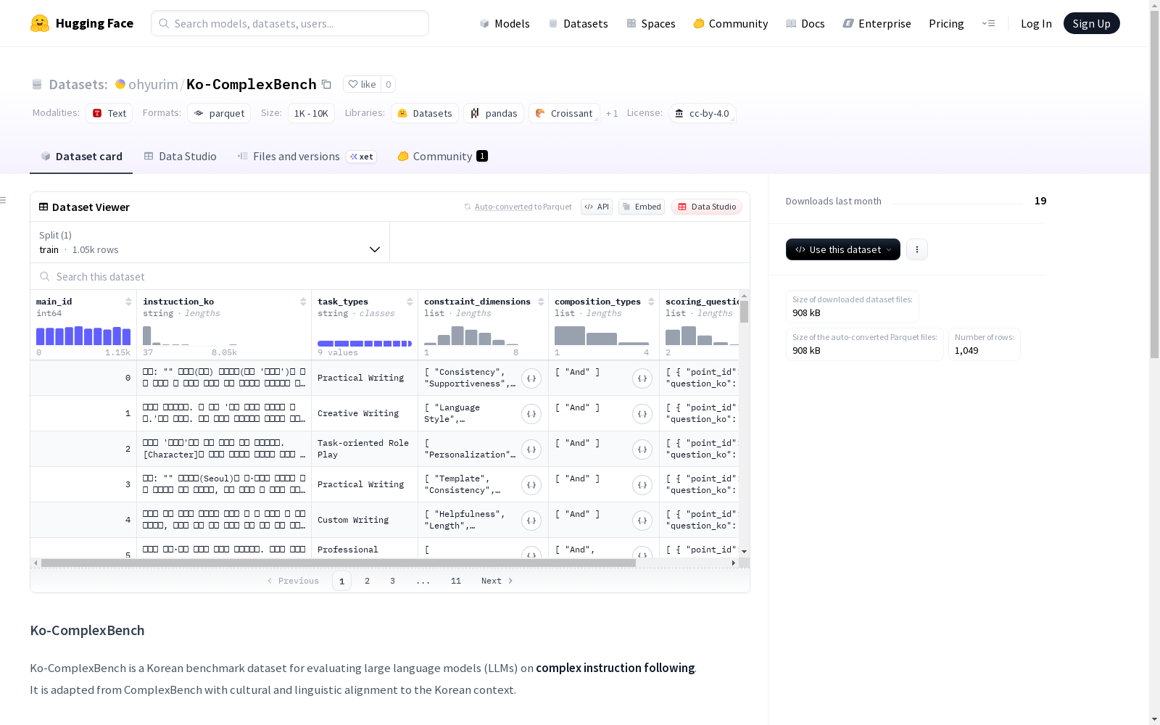Open the Split train dropdown
The image size is (1160, 725).
click(210, 242)
